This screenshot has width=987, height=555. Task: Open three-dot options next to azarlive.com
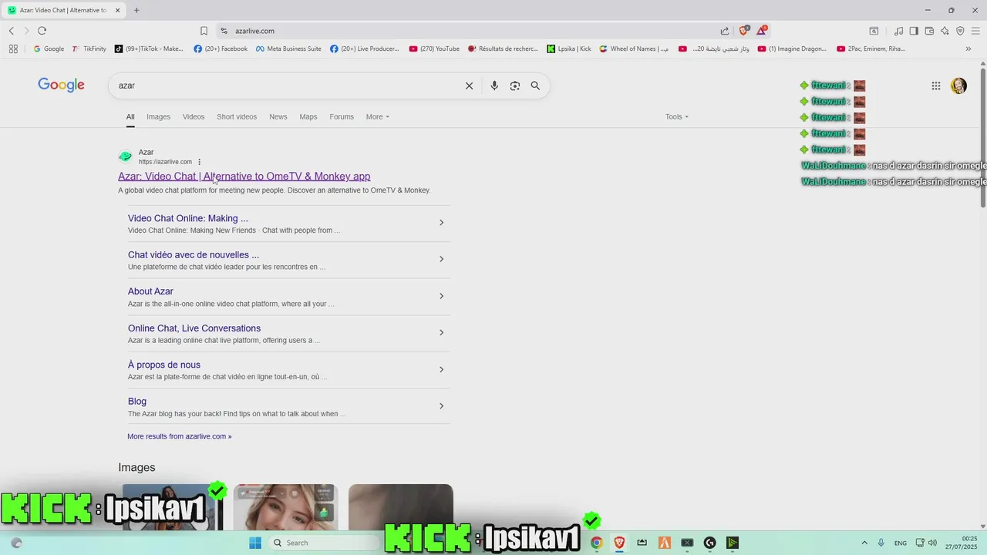coord(199,162)
